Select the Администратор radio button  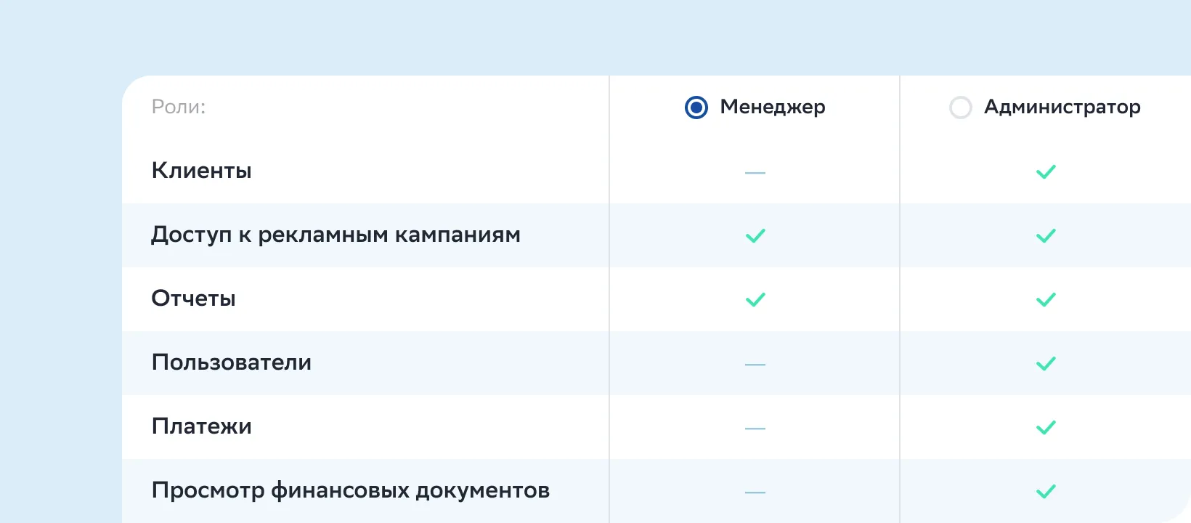[x=960, y=108]
